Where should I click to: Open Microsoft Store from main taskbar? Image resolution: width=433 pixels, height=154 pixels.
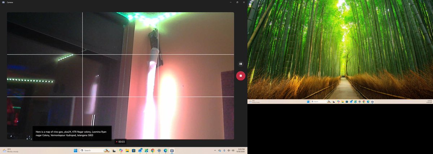(134, 150)
